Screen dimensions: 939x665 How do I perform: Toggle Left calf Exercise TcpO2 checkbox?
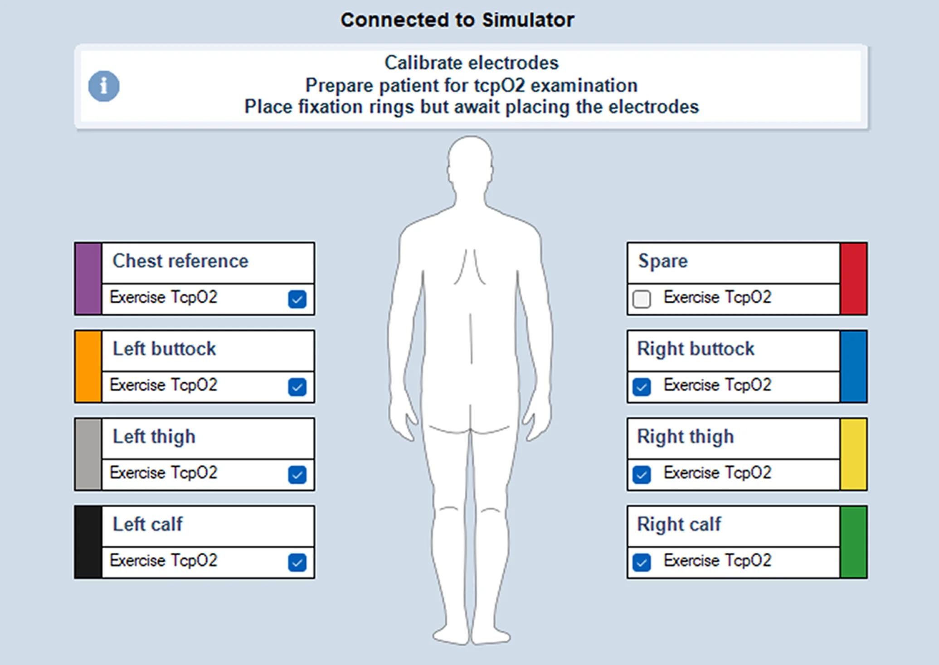[297, 562]
